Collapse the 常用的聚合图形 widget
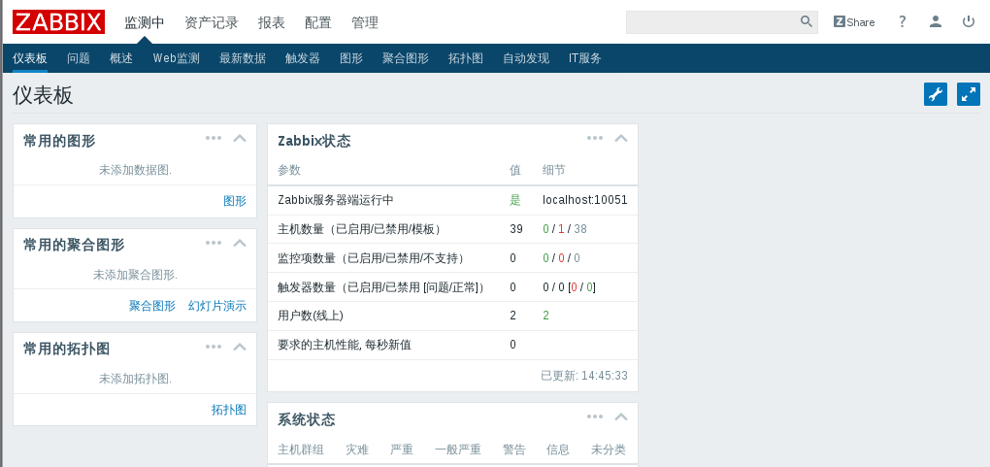990x467 pixels. click(x=240, y=243)
